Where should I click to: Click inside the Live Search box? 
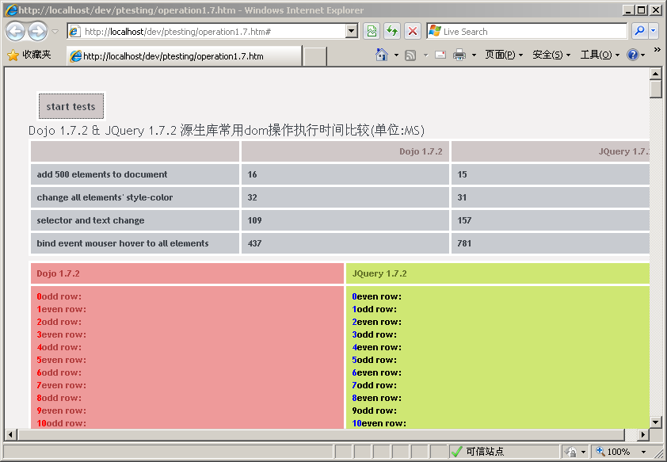(527, 32)
